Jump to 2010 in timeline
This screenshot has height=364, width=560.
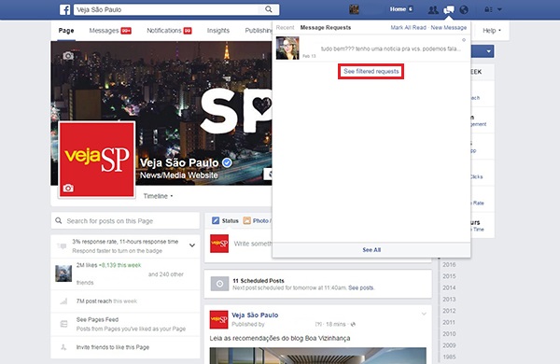pos(449,333)
